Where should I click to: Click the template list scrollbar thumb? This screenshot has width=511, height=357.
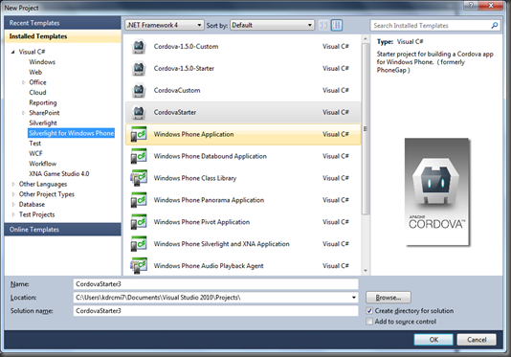366,128
